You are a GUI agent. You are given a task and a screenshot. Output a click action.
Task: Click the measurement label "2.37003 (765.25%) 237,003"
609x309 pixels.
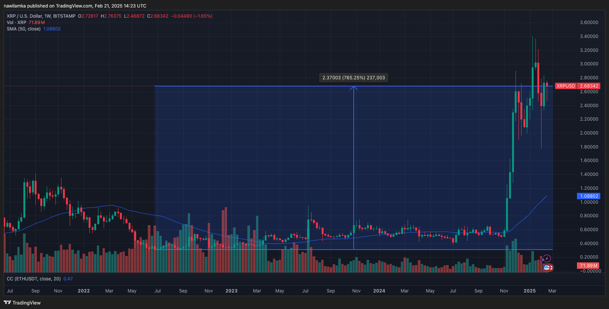point(354,78)
